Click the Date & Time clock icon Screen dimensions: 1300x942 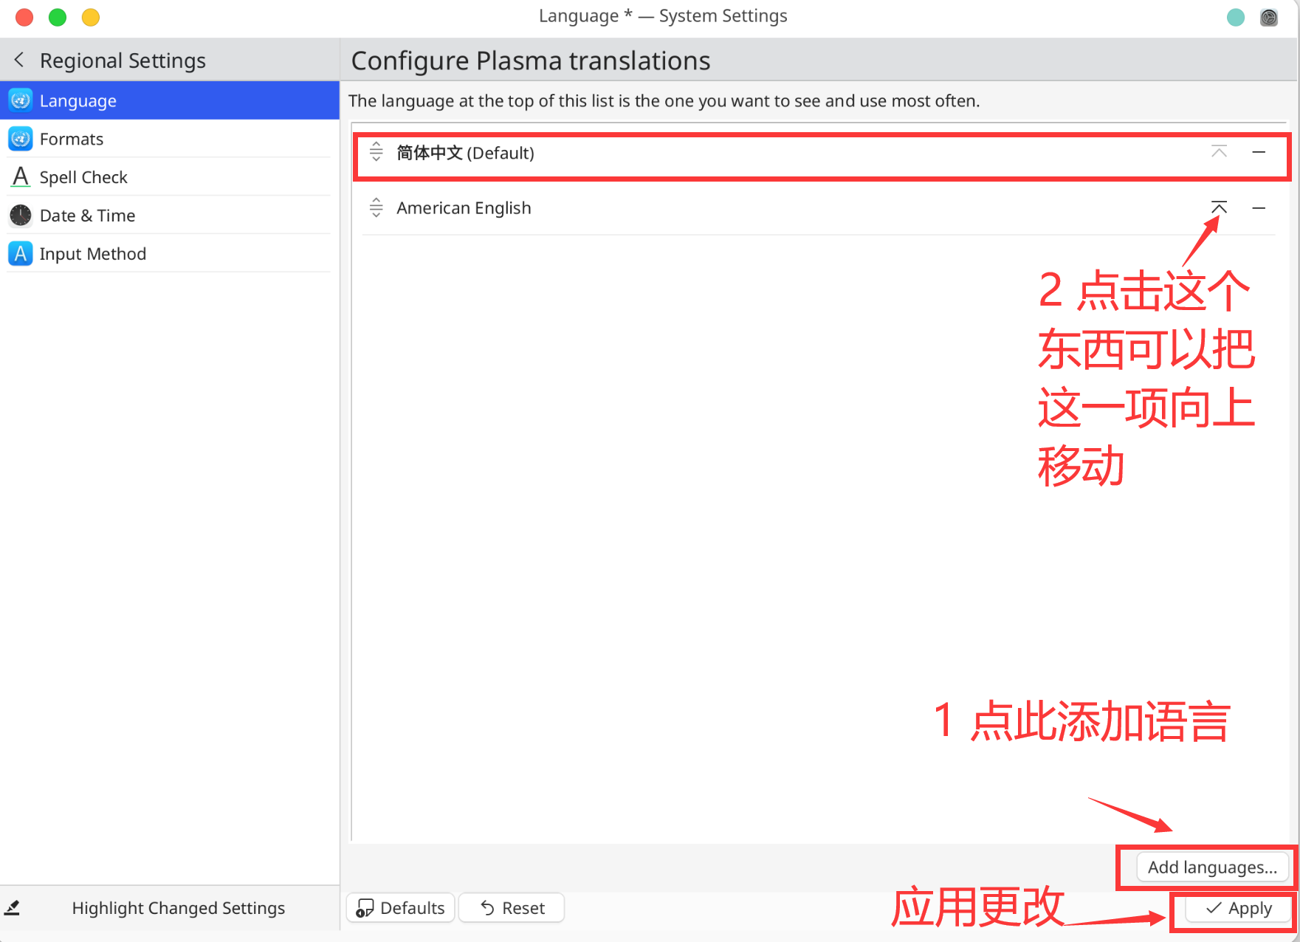click(21, 216)
